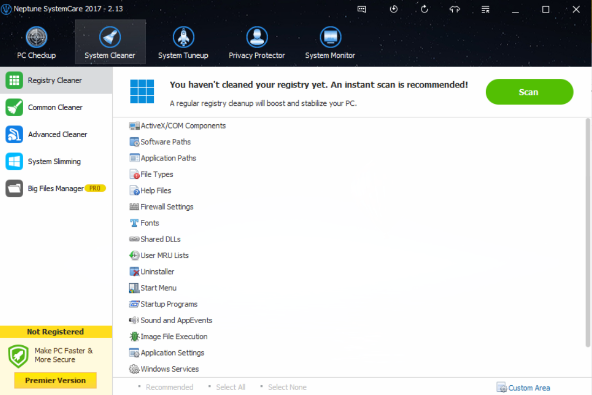Select the 'Fonts' entry text
592x395 pixels.
(x=149, y=223)
